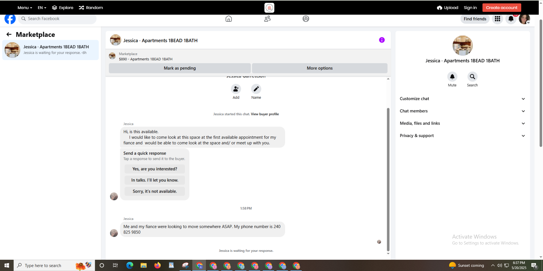The image size is (543, 271).
Task: Open the volume speaker tray icon
Action: pos(500,265)
